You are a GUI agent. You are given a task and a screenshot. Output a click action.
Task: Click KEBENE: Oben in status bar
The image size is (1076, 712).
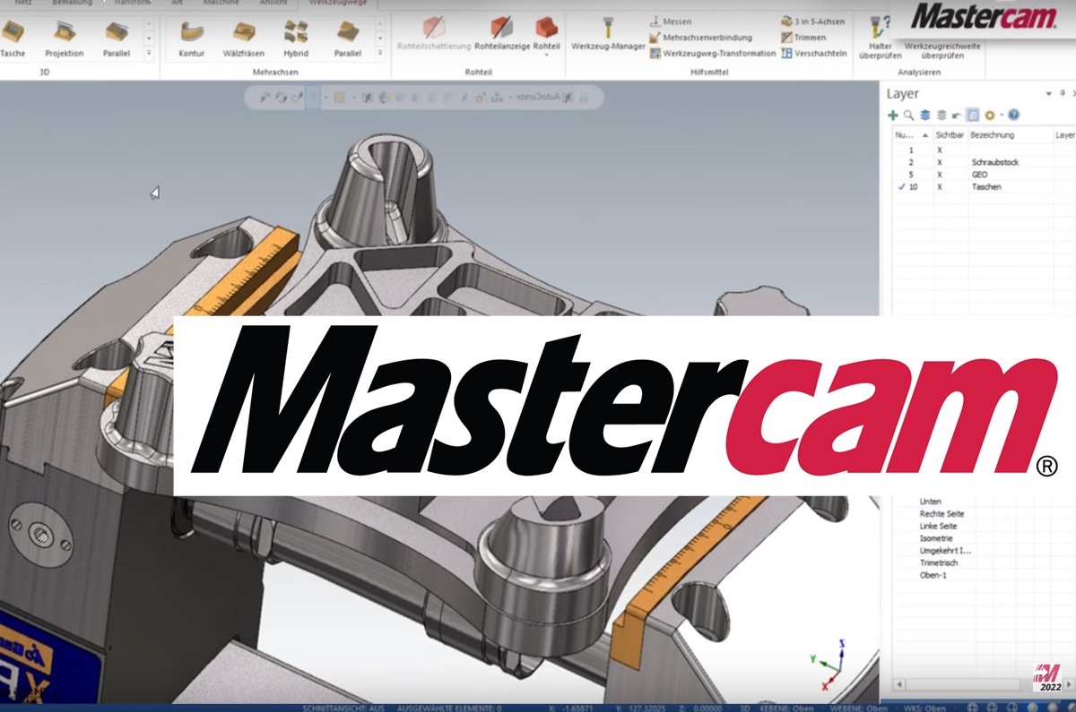pos(789,708)
